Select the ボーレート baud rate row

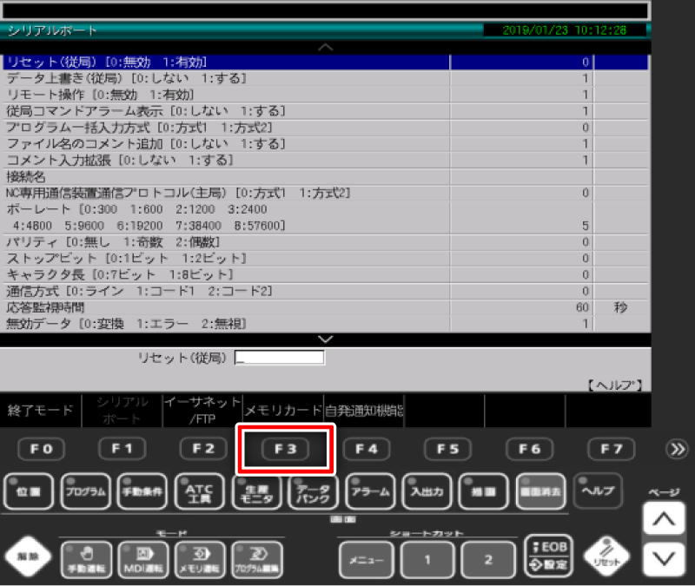pos(226,217)
